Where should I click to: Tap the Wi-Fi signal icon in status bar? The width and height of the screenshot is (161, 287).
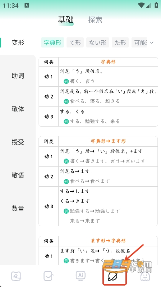[x=141, y=5]
